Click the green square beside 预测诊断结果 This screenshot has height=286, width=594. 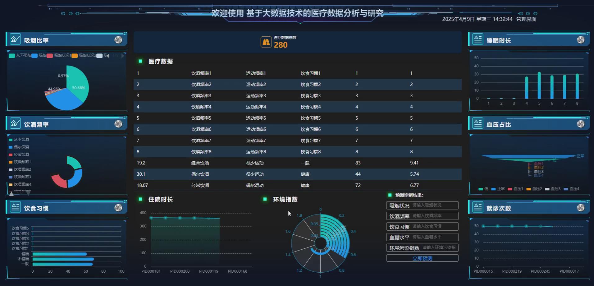point(390,195)
